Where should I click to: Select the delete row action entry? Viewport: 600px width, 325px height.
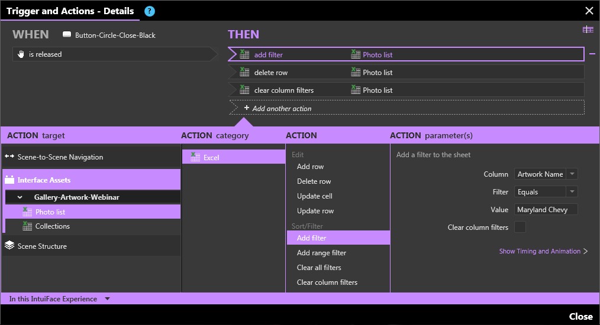(x=406, y=72)
